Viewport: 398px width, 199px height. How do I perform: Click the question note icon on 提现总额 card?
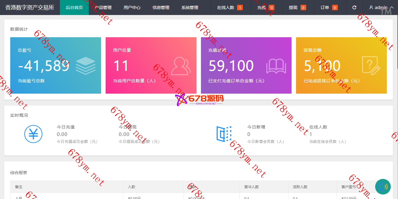pyautogui.click(x=371, y=65)
